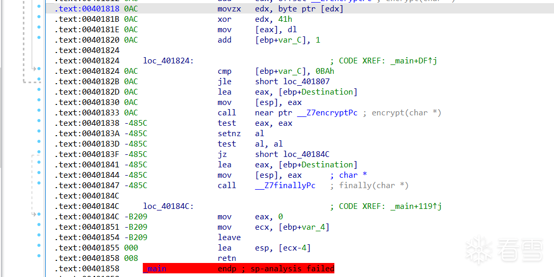The width and height of the screenshot is (554, 277).
Task: Toggle breakpoint dot at address 0040181B
Action: [x=39, y=17]
